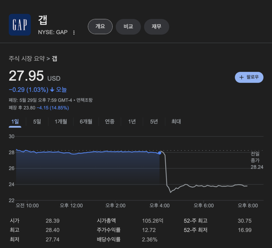Click the NYSE: GAP ticker text
Screen dimensions: 272x248
click(x=53, y=32)
